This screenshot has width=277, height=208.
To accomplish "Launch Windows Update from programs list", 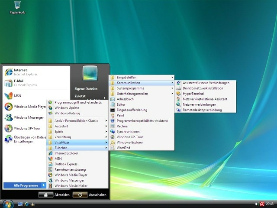I will [x=77, y=108].
